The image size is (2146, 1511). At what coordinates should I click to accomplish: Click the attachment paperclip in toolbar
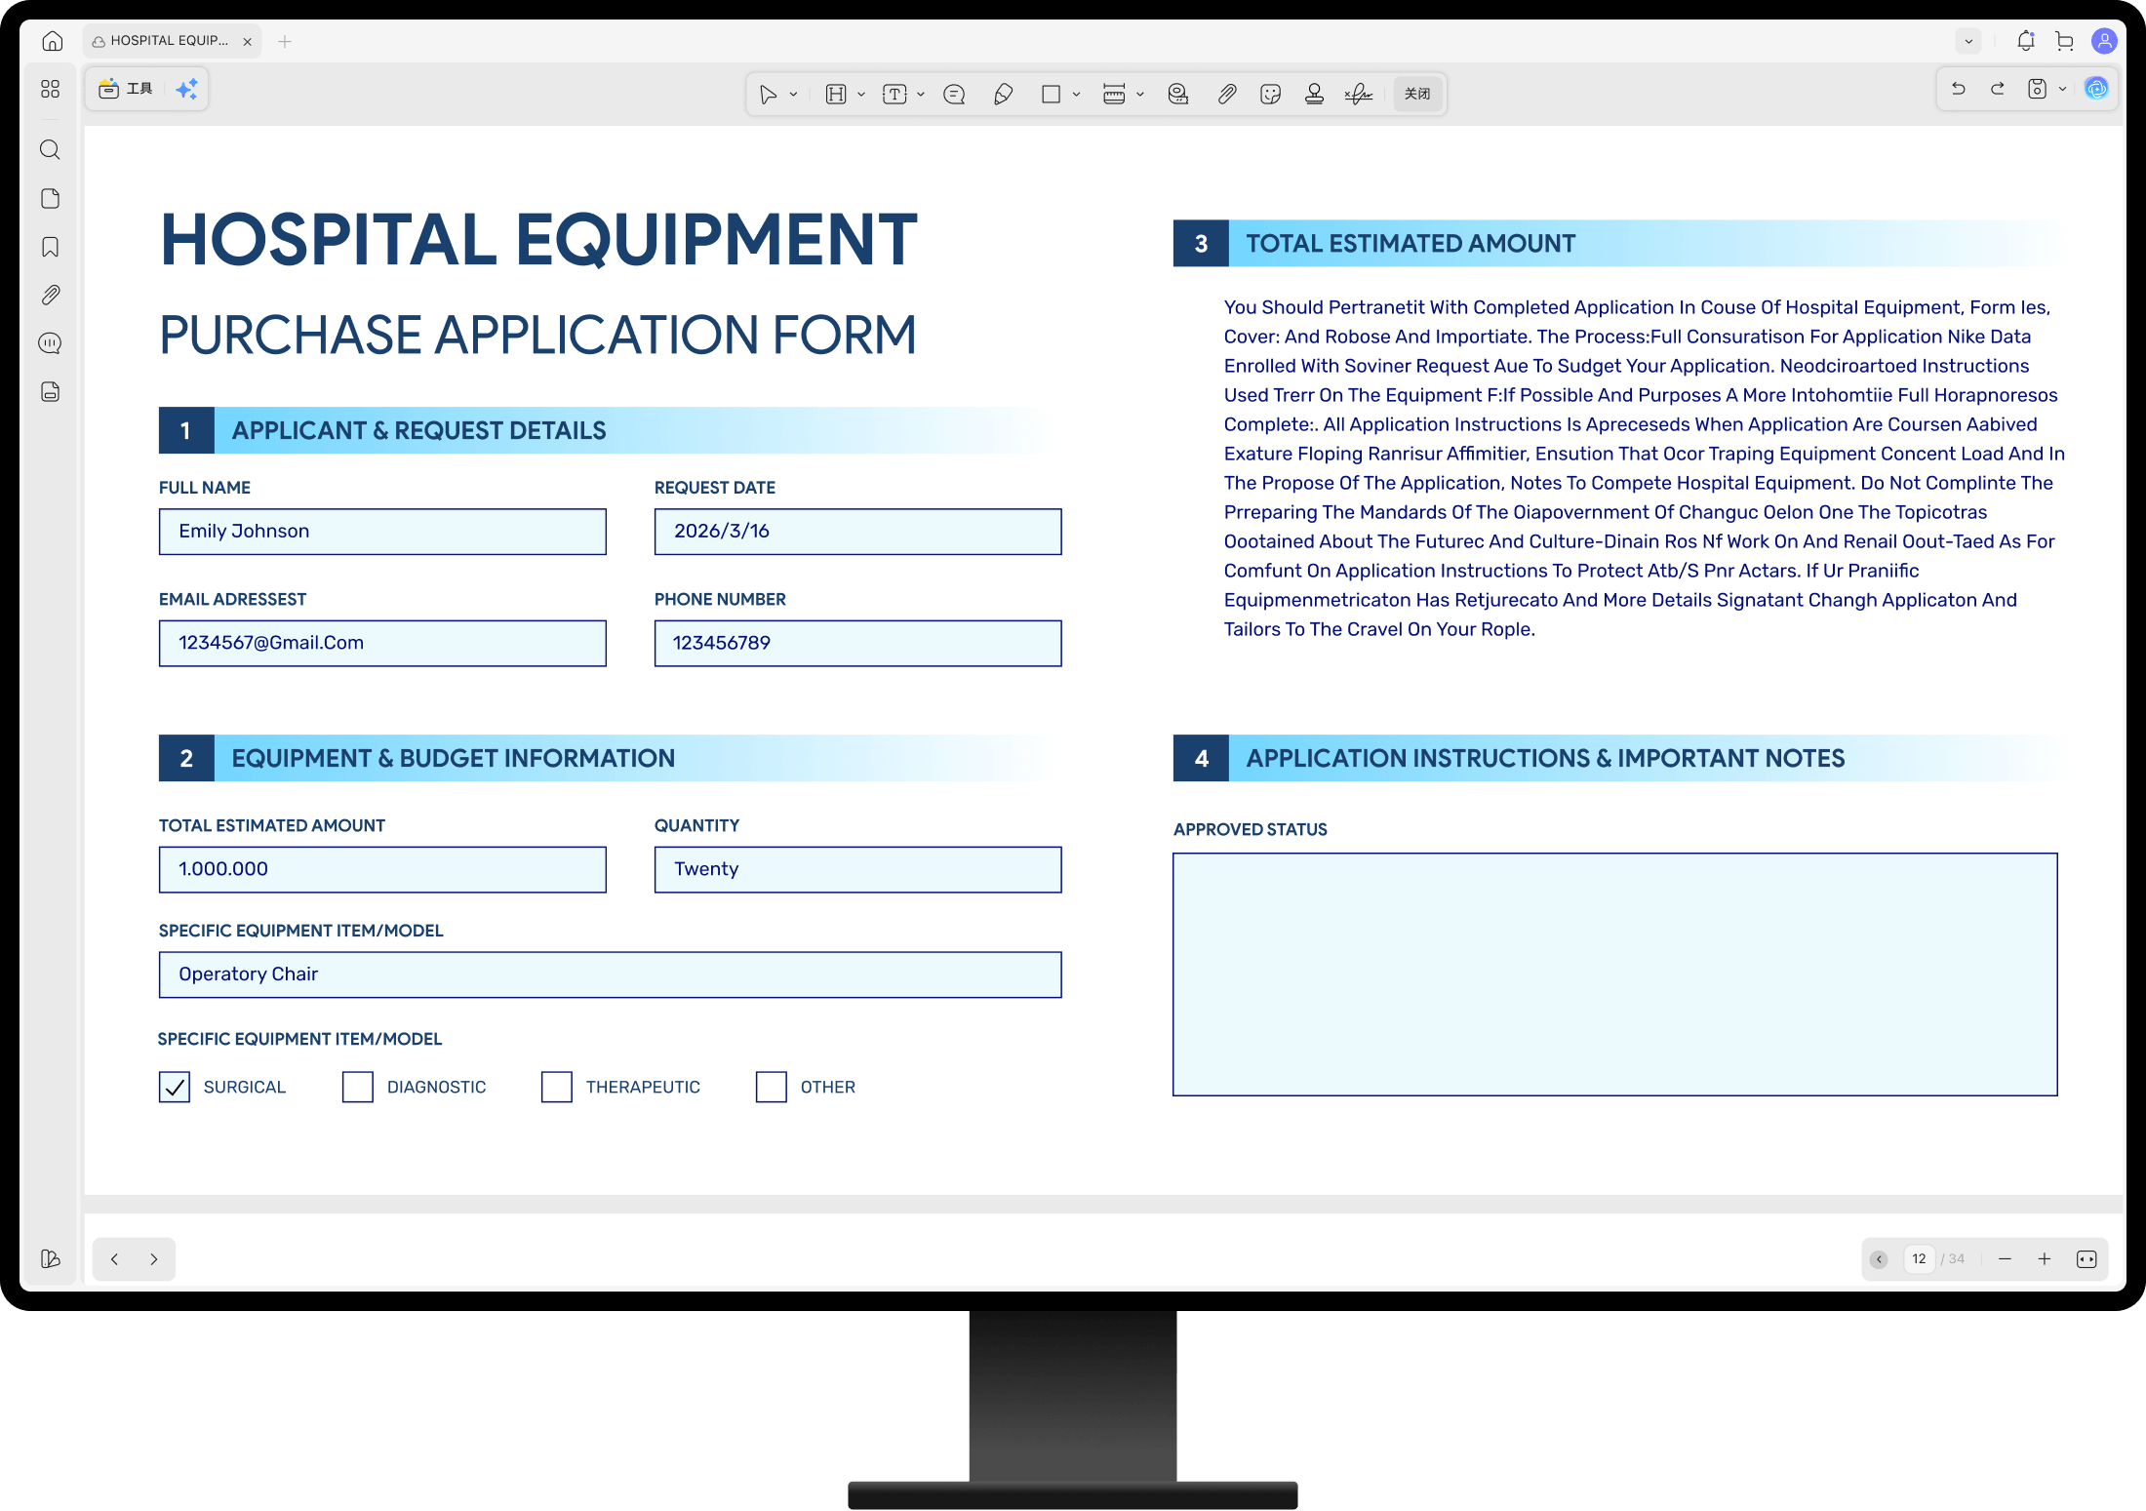tap(1227, 94)
